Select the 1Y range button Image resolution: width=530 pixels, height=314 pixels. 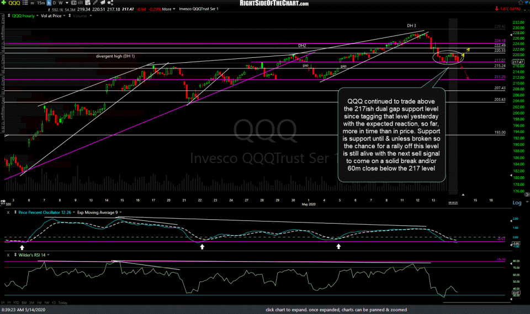[9, 303]
